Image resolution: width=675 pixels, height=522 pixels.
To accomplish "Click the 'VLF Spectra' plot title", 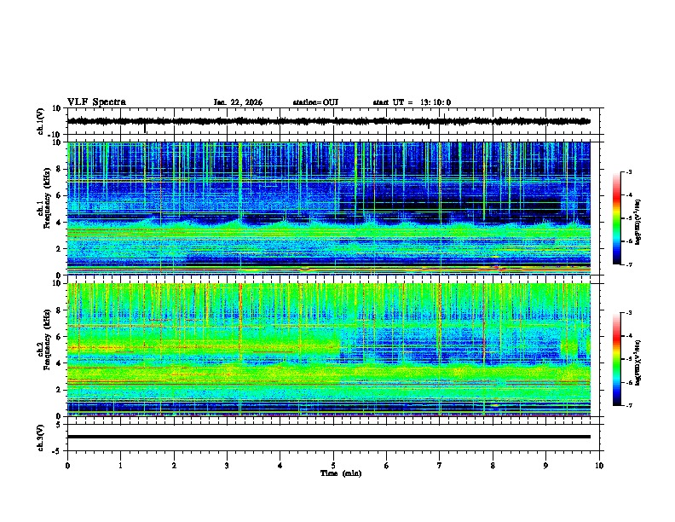I will click(x=96, y=102).
